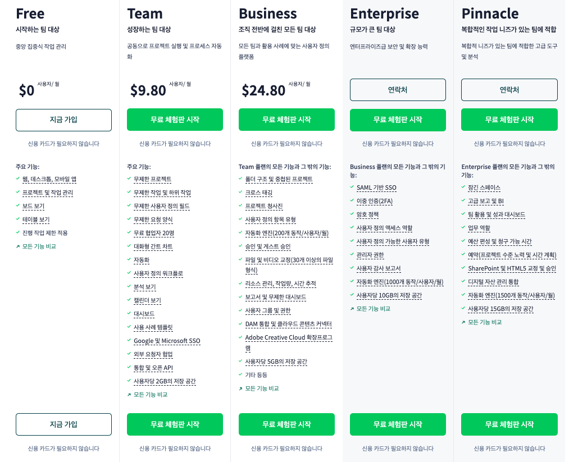569x462 pixels.
Task: Click the 잠긴 스페이스 feature in Pinnacle plan
Action: [x=484, y=187]
